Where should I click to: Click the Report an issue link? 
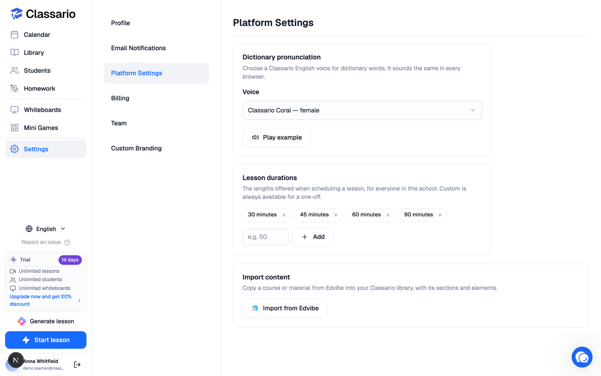click(41, 242)
